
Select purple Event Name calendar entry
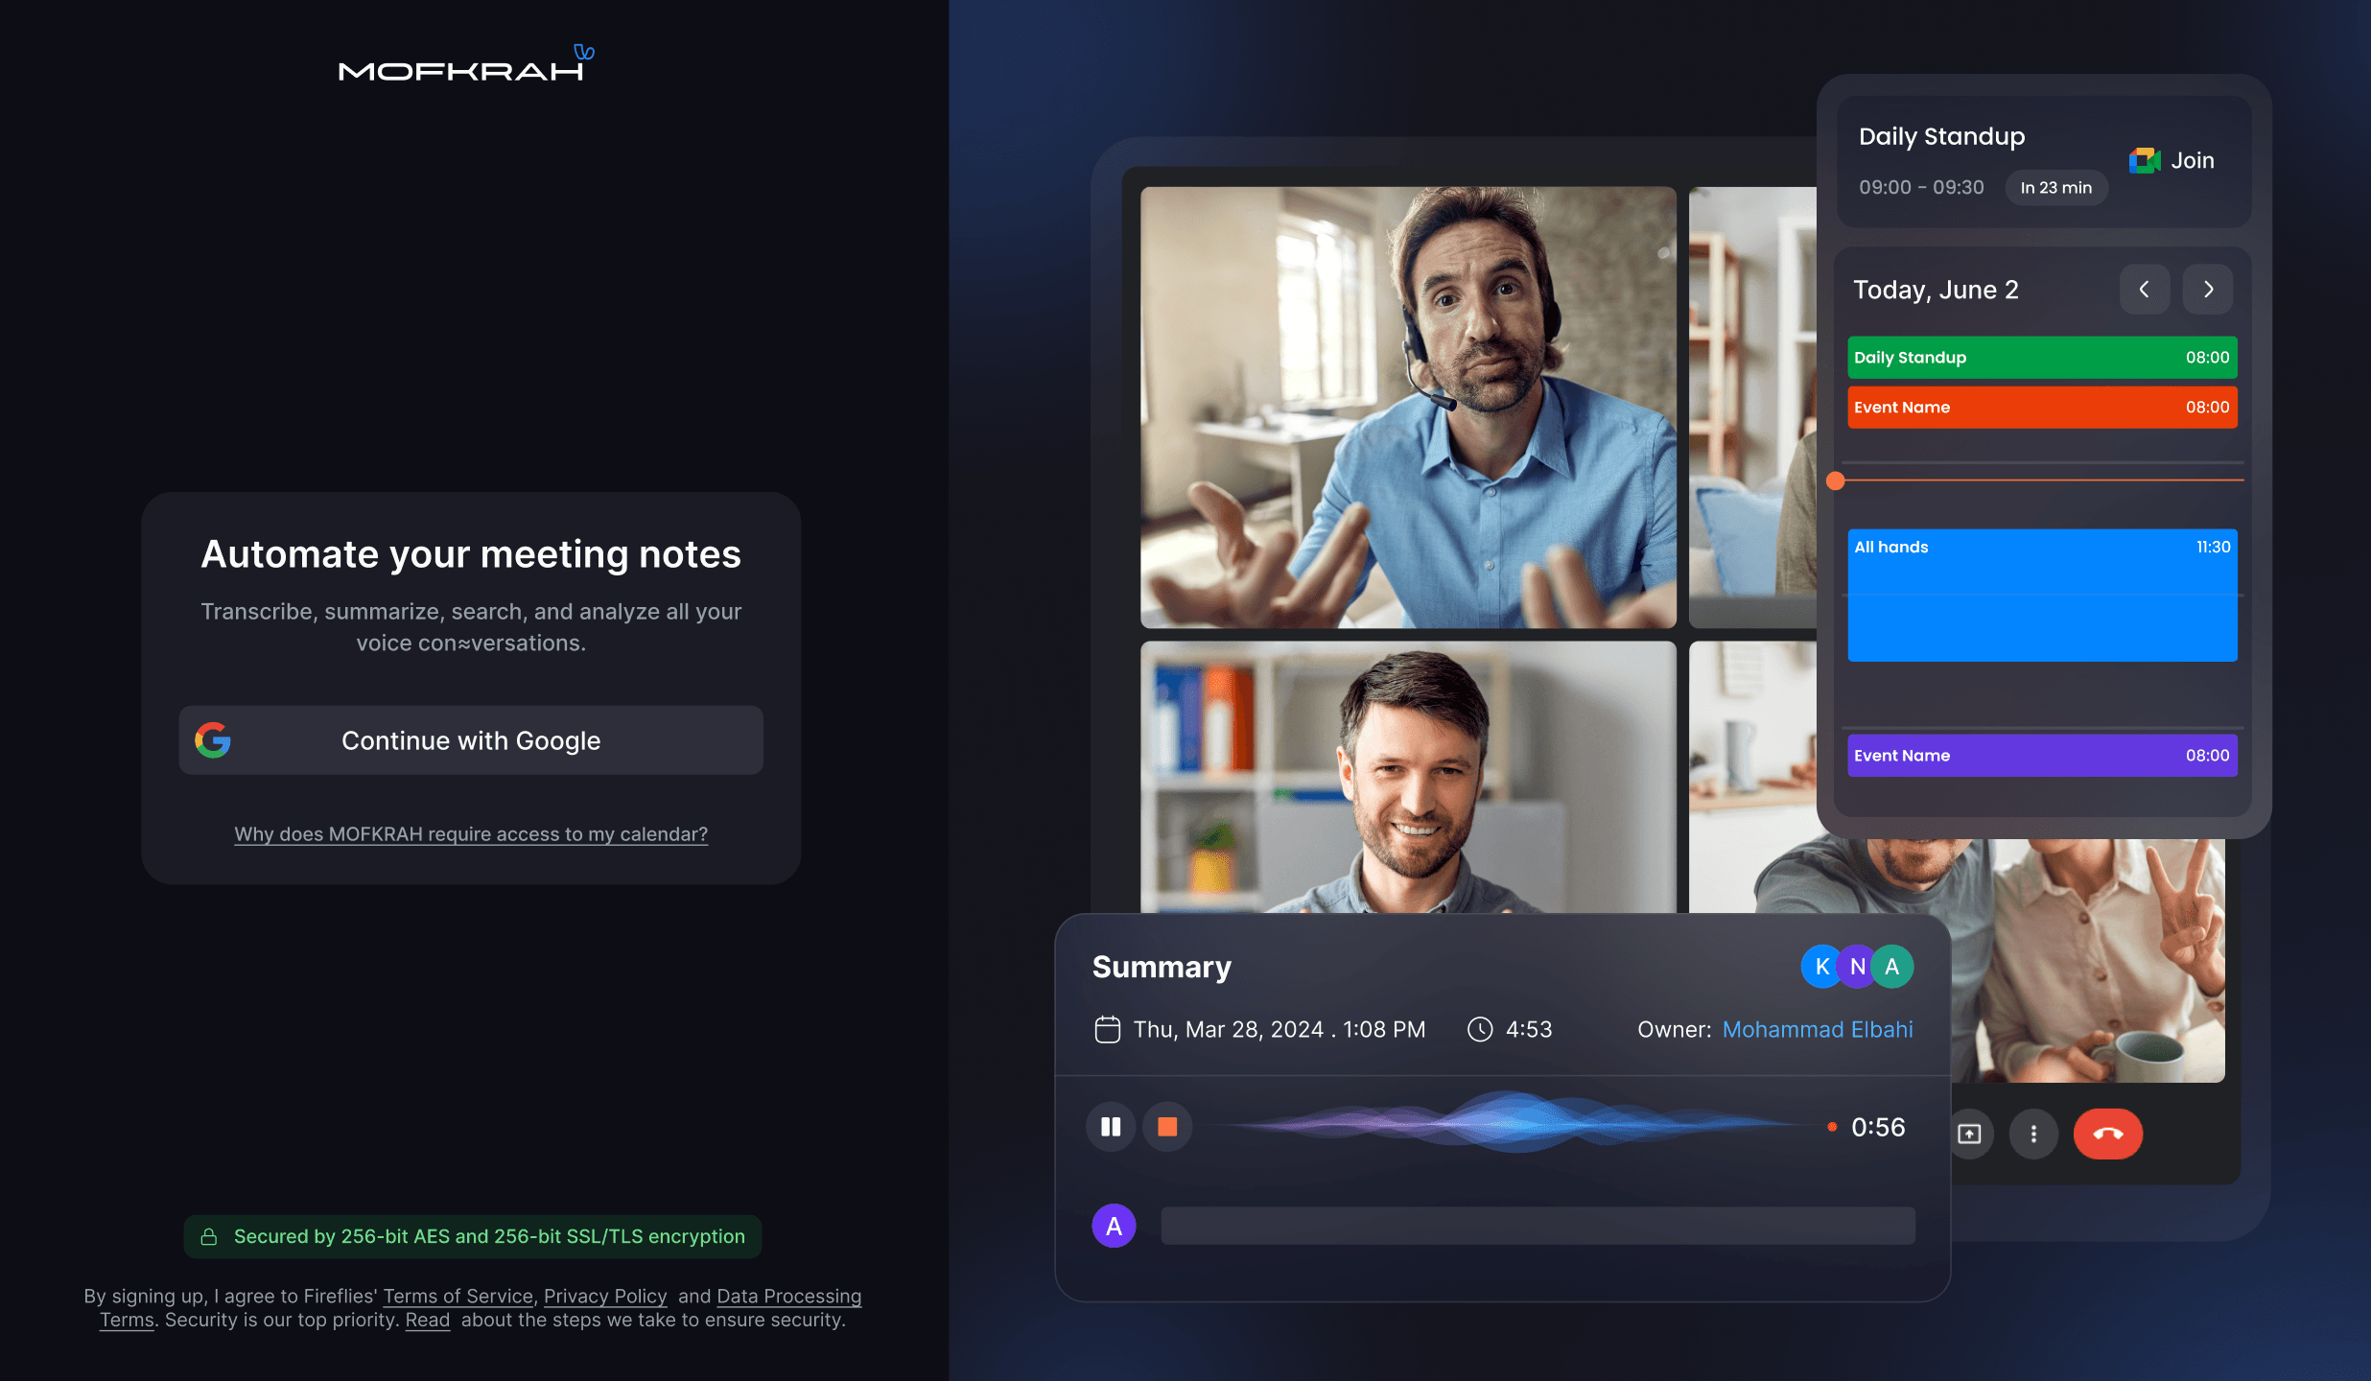point(2043,756)
